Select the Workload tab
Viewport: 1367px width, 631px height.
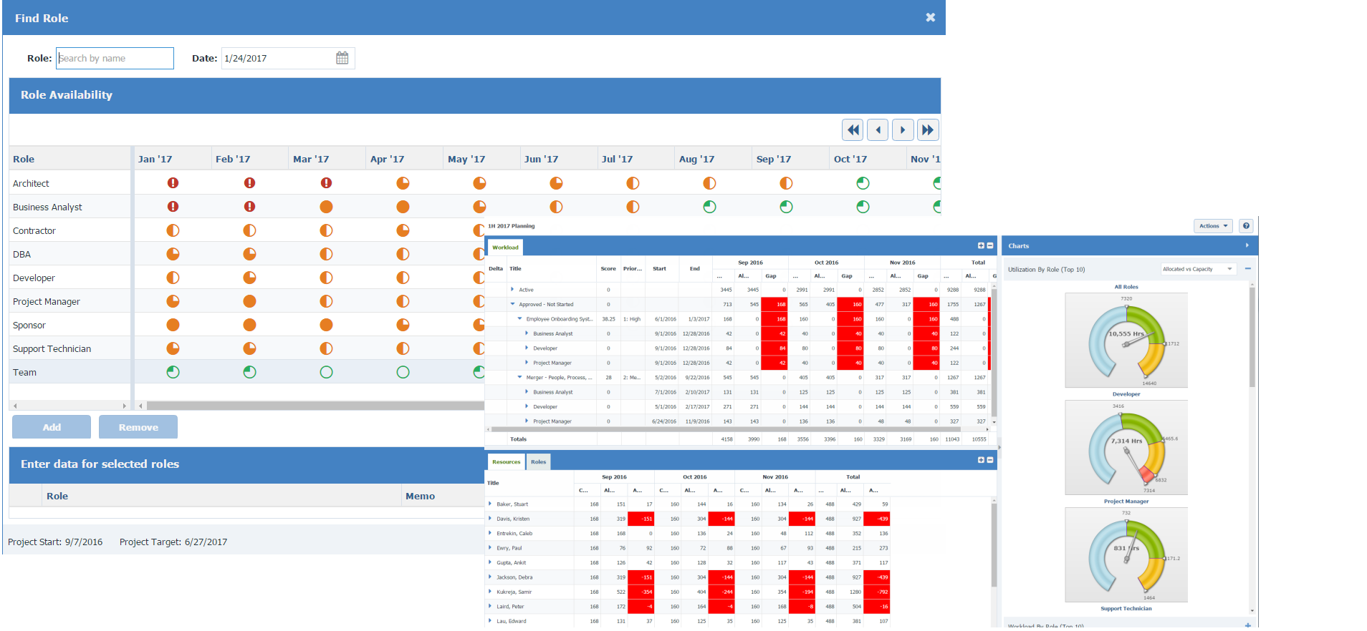point(505,248)
